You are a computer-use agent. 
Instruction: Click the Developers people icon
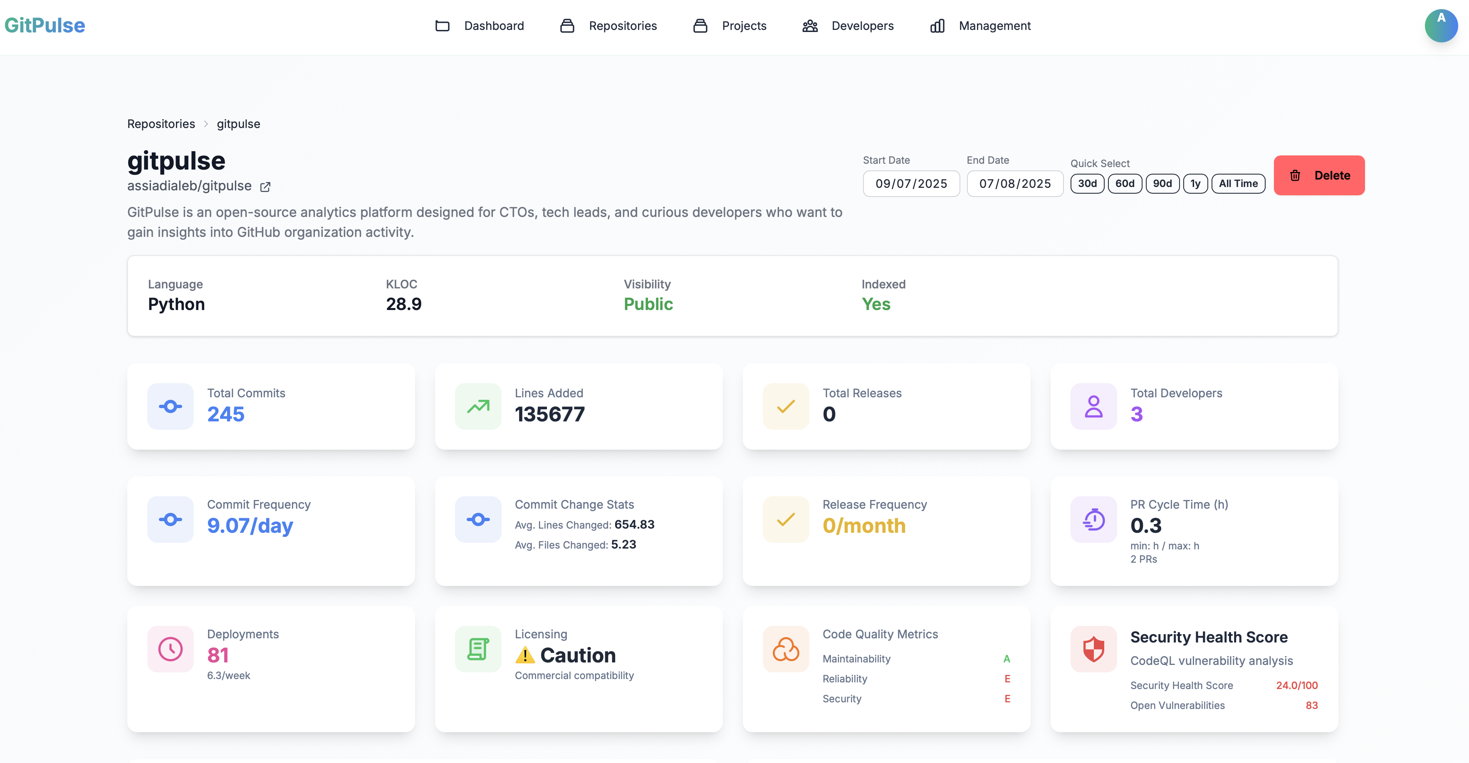810,26
